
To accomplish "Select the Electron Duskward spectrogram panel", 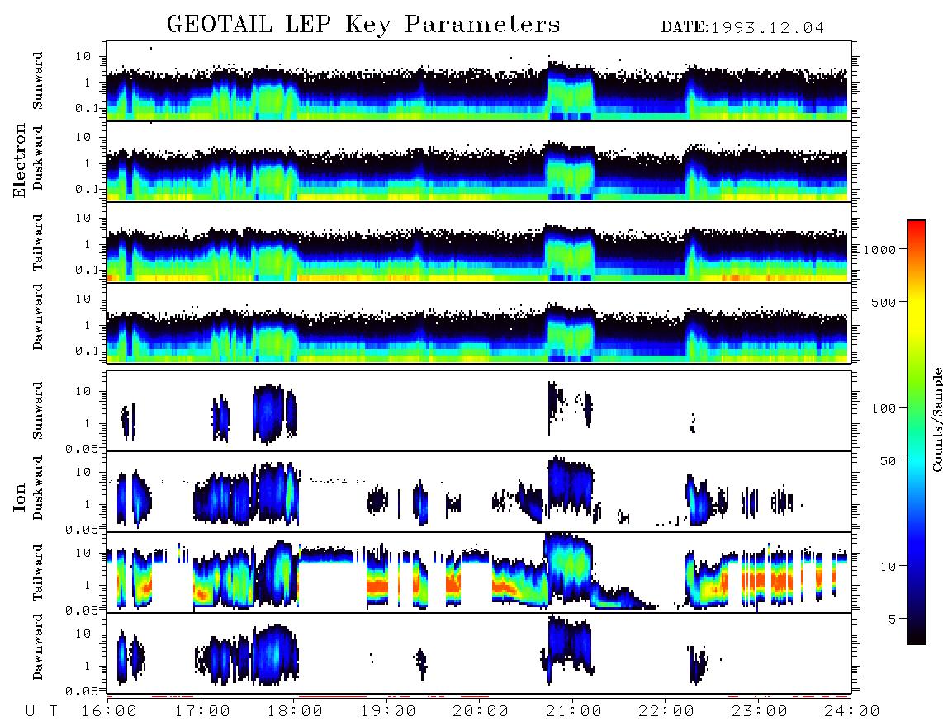I will tap(479, 161).
